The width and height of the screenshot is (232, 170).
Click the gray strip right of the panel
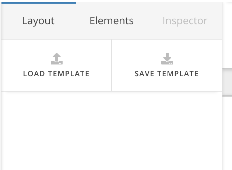point(227,82)
